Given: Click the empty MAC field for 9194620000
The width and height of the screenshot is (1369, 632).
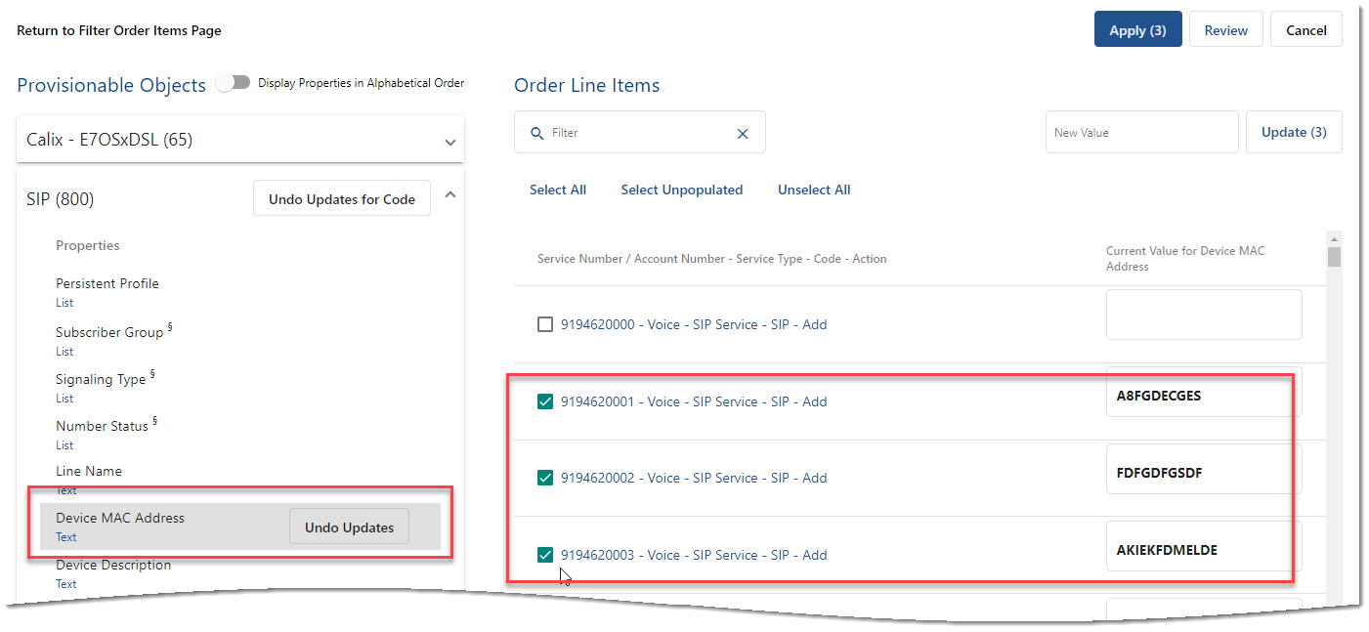Looking at the screenshot, I should (1204, 315).
